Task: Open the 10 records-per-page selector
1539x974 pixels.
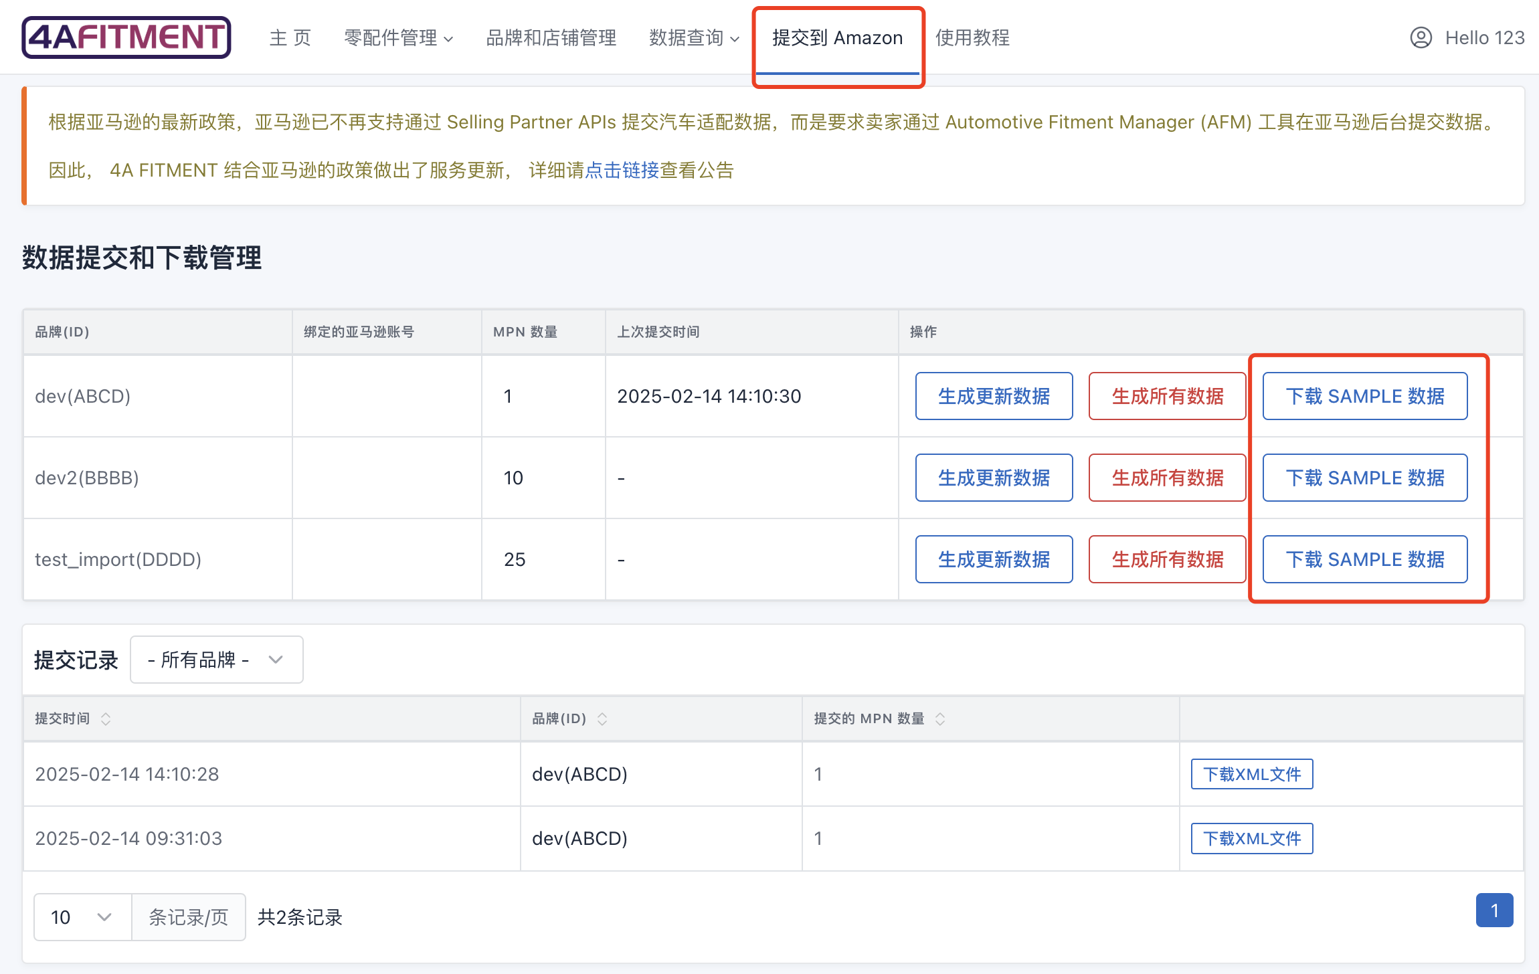Action: (82, 917)
